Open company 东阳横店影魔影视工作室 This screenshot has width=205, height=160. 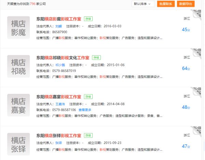pos(59,19)
